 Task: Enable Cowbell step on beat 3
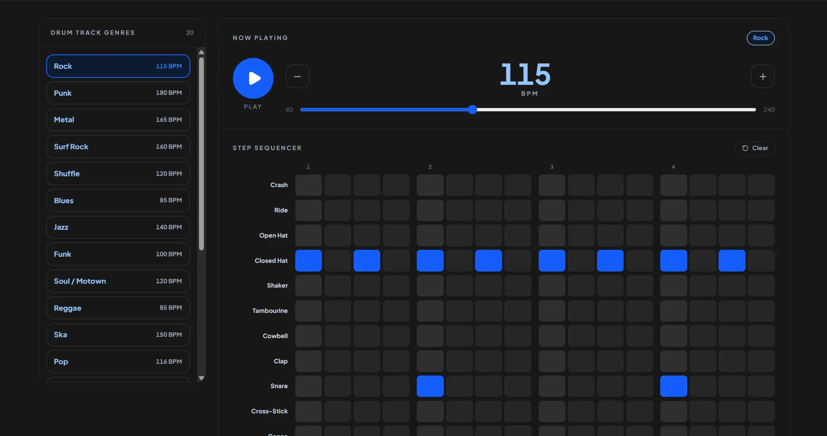[552, 336]
